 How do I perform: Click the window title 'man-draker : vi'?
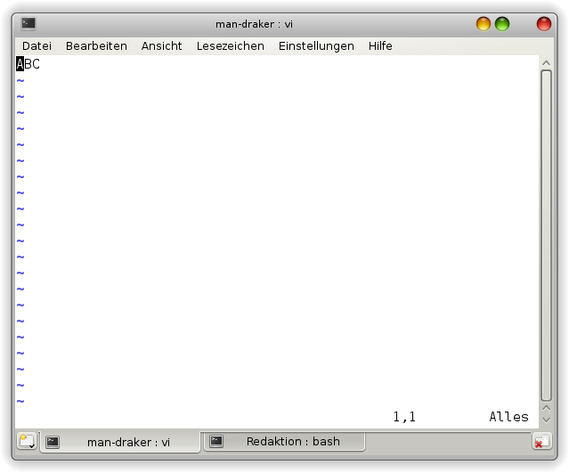click(254, 24)
